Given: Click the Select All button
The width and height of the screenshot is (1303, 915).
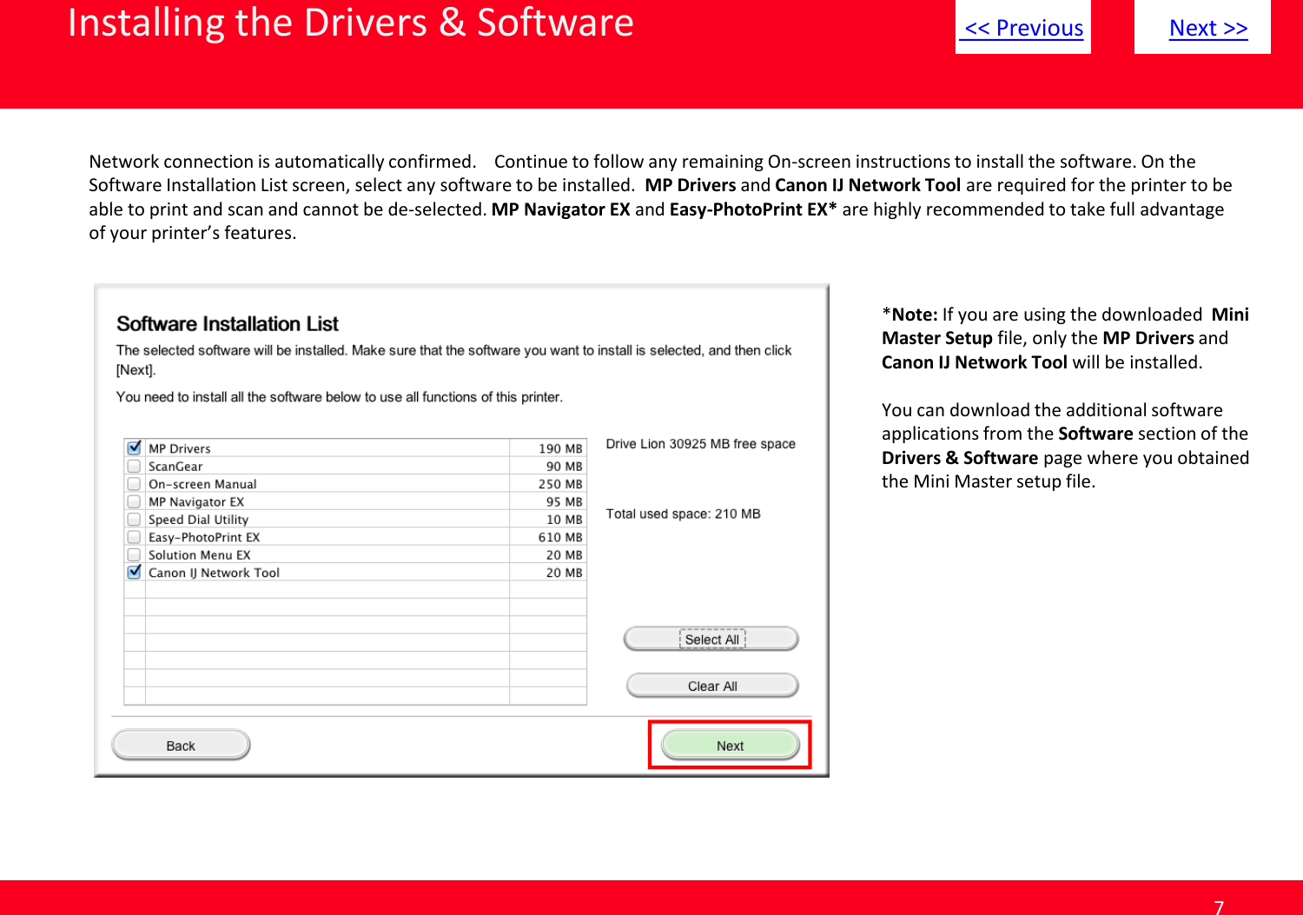Looking at the screenshot, I should (x=711, y=640).
